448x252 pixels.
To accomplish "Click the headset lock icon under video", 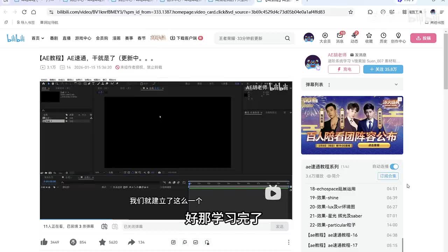I will [207, 242].
